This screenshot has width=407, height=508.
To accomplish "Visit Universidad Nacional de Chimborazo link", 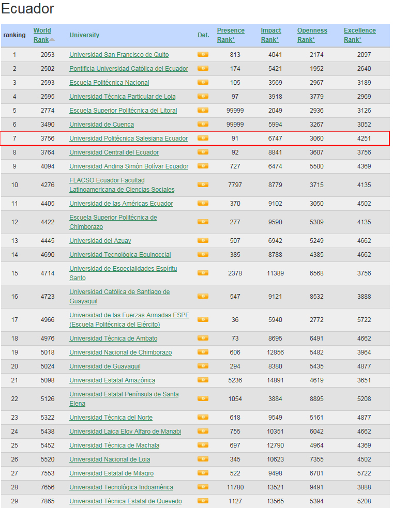I will click(120, 352).
